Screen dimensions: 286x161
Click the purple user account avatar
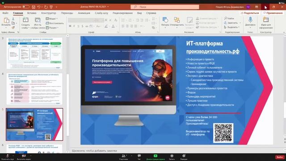[x=248, y=7]
